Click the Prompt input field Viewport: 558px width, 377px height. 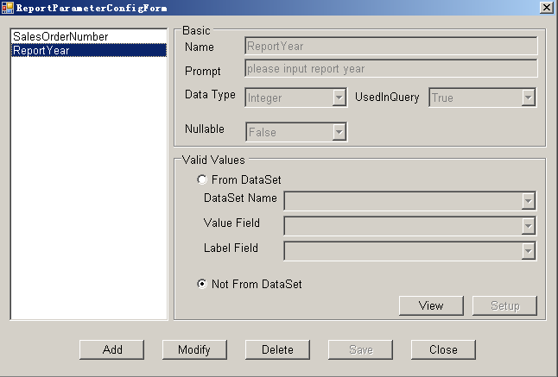tap(391, 68)
